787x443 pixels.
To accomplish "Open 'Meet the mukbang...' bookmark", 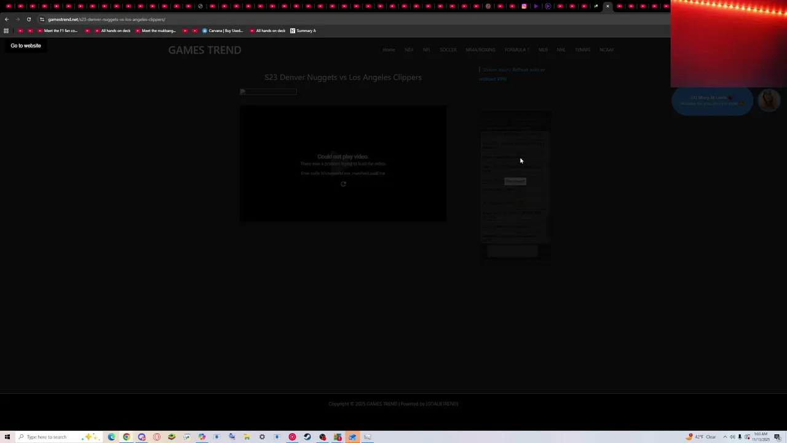I will (156, 31).
